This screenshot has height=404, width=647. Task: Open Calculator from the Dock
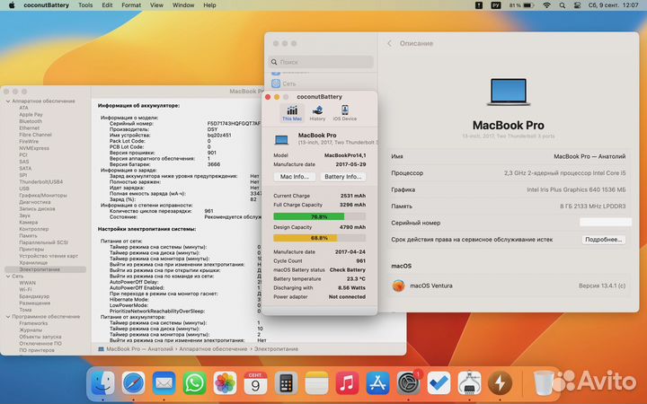[286, 383]
